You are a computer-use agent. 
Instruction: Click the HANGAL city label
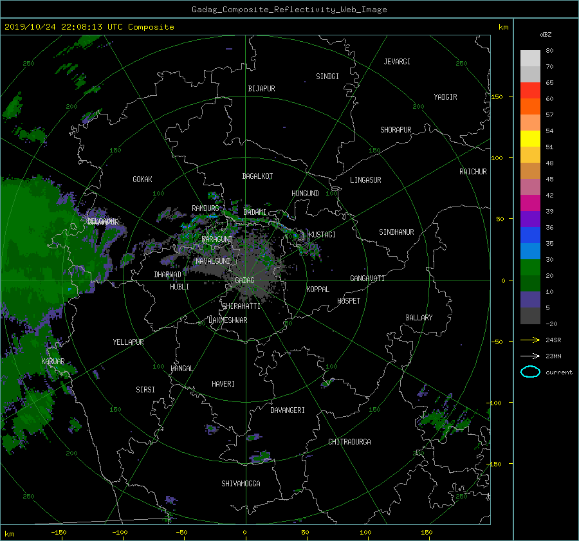pos(181,369)
